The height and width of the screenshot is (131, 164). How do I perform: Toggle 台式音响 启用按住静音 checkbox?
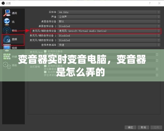pos(45,66)
